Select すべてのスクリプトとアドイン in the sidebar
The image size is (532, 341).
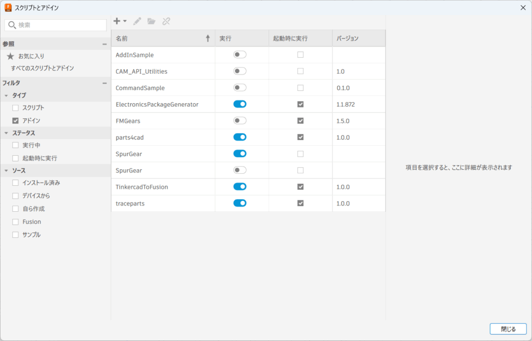(43, 68)
